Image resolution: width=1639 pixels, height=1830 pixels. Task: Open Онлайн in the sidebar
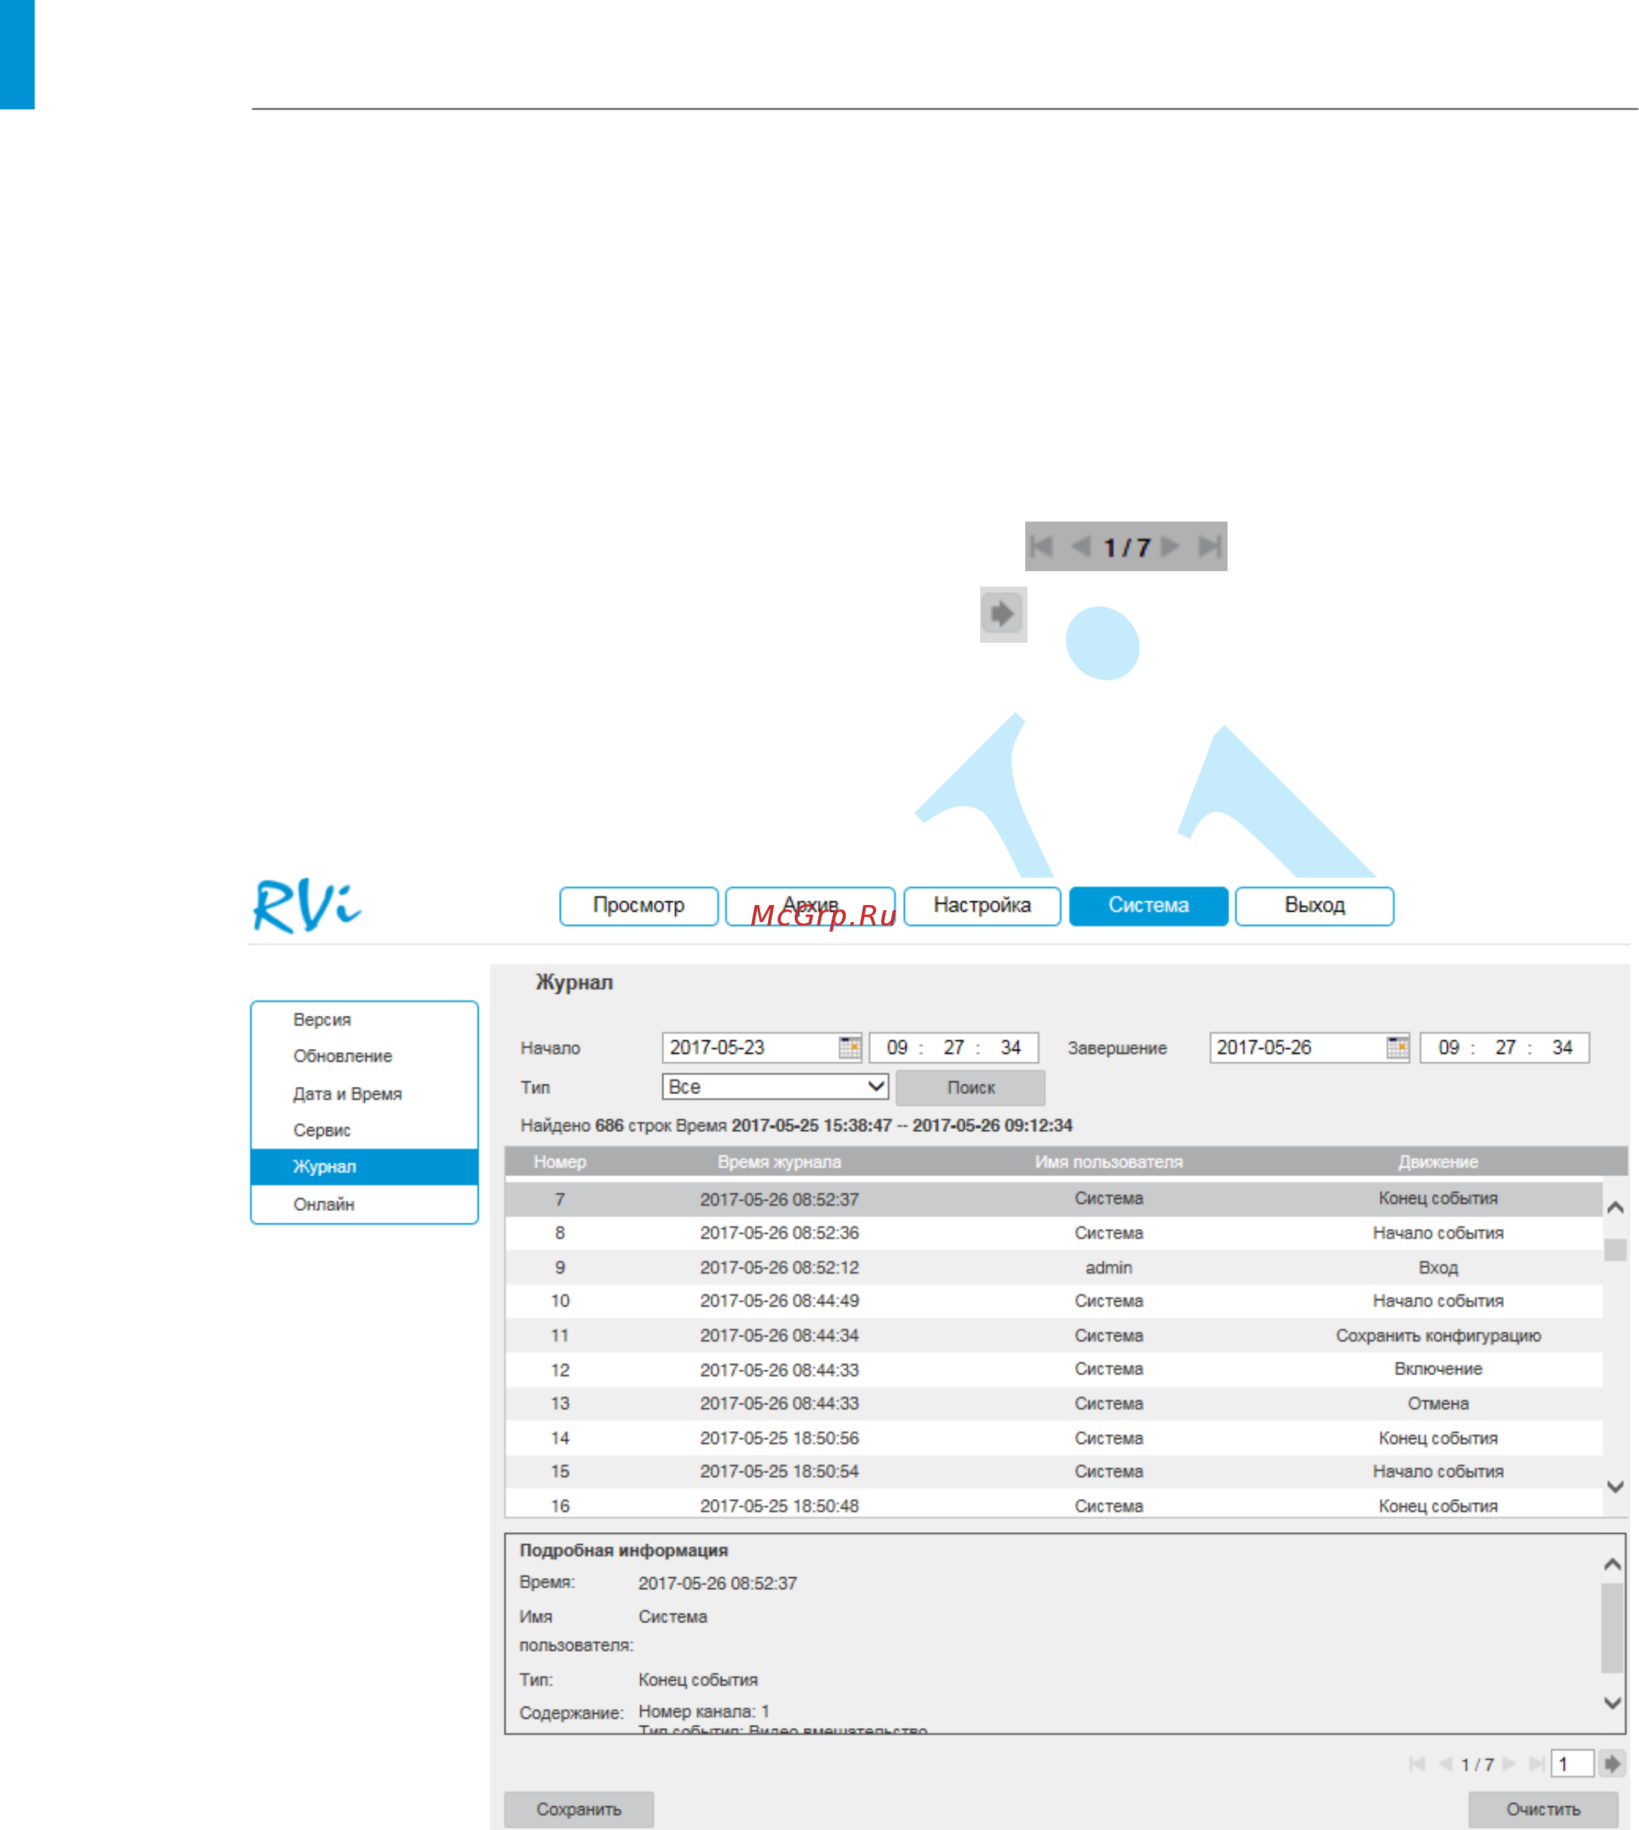tap(364, 1204)
